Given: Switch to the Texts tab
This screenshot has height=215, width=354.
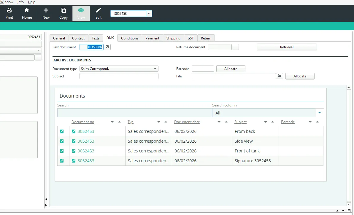Looking at the screenshot, I should tap(96, 38).
